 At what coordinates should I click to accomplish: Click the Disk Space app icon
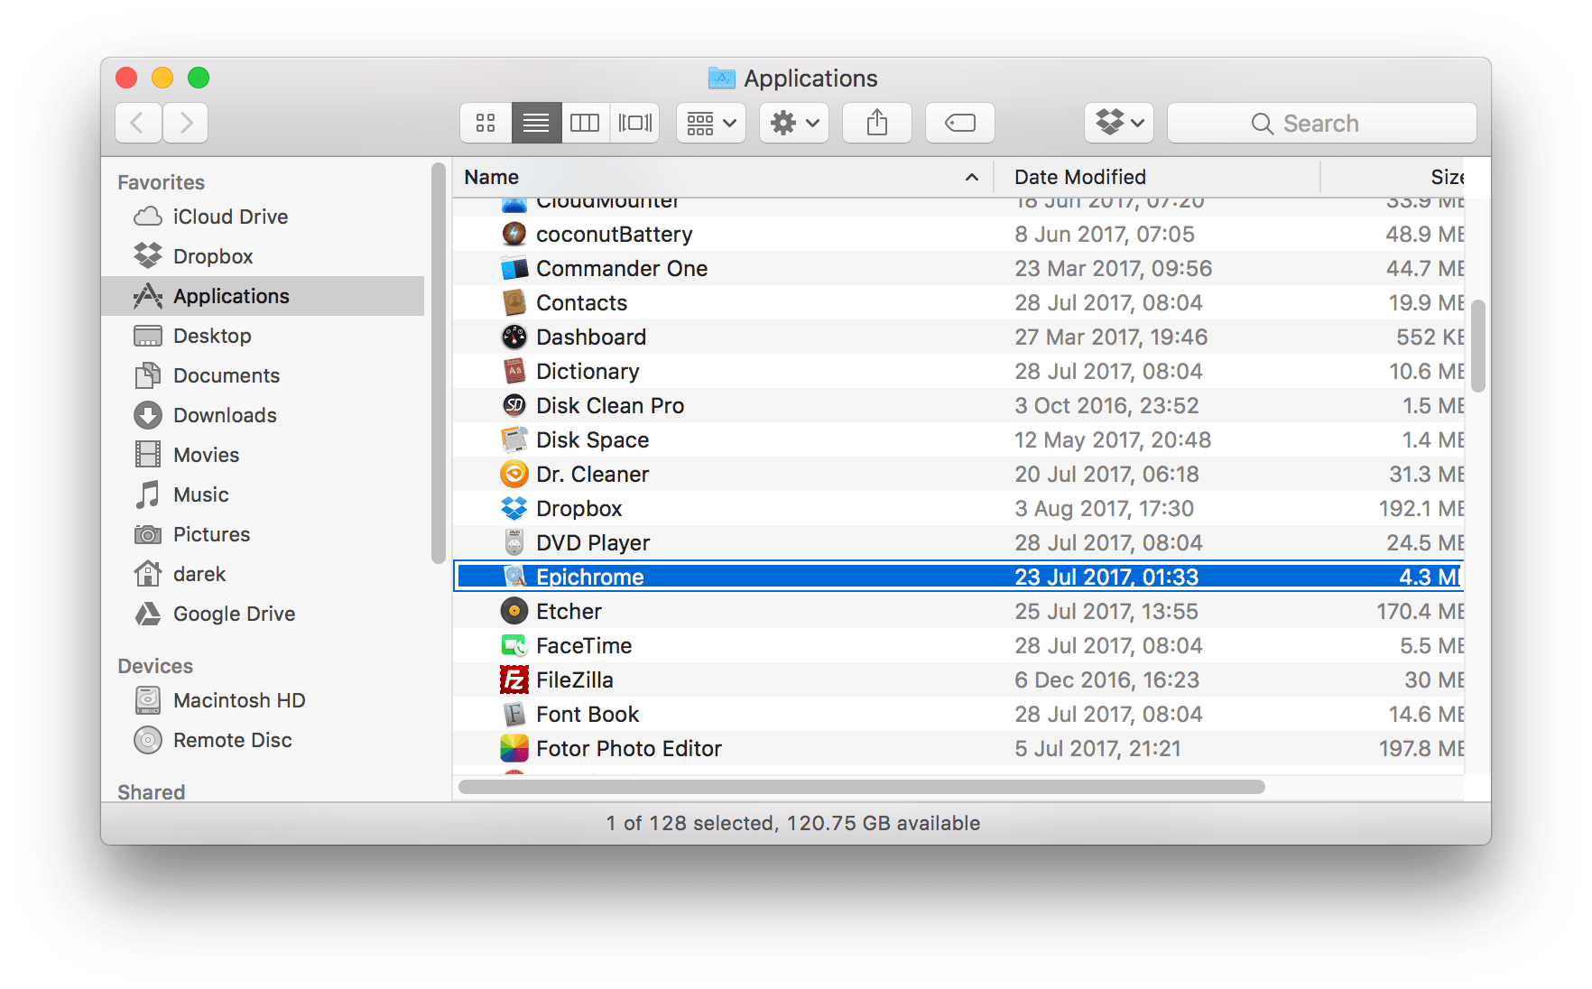[x=514, y=439]
